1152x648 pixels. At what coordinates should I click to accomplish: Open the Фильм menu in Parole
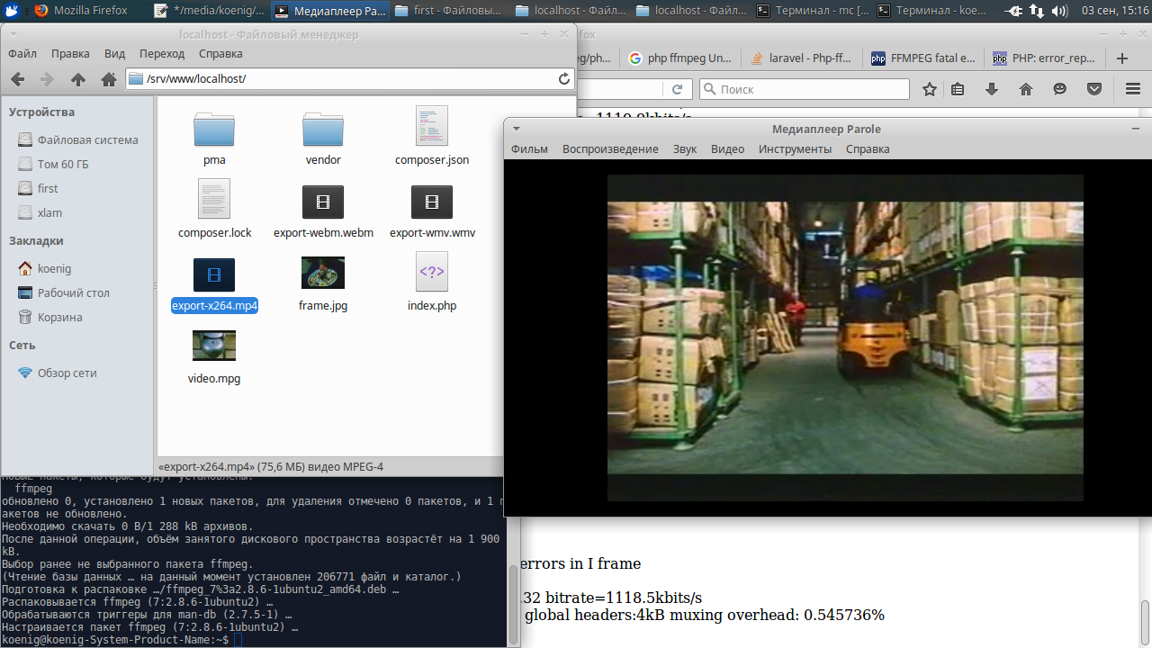[x=529, y=149]
